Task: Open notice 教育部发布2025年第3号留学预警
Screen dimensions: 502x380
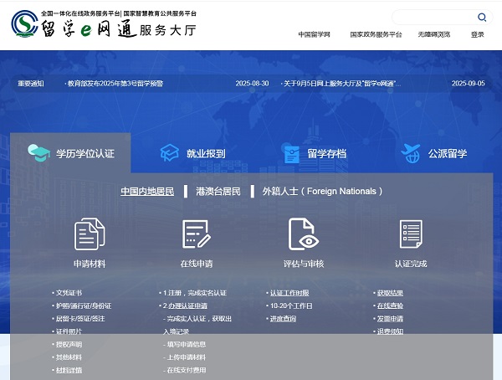Action: pos(114,84)
